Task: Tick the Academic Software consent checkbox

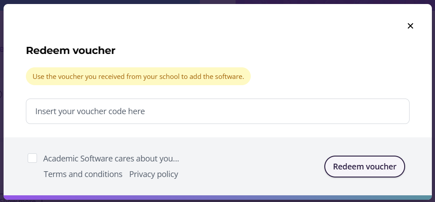Action: (32, 158)
